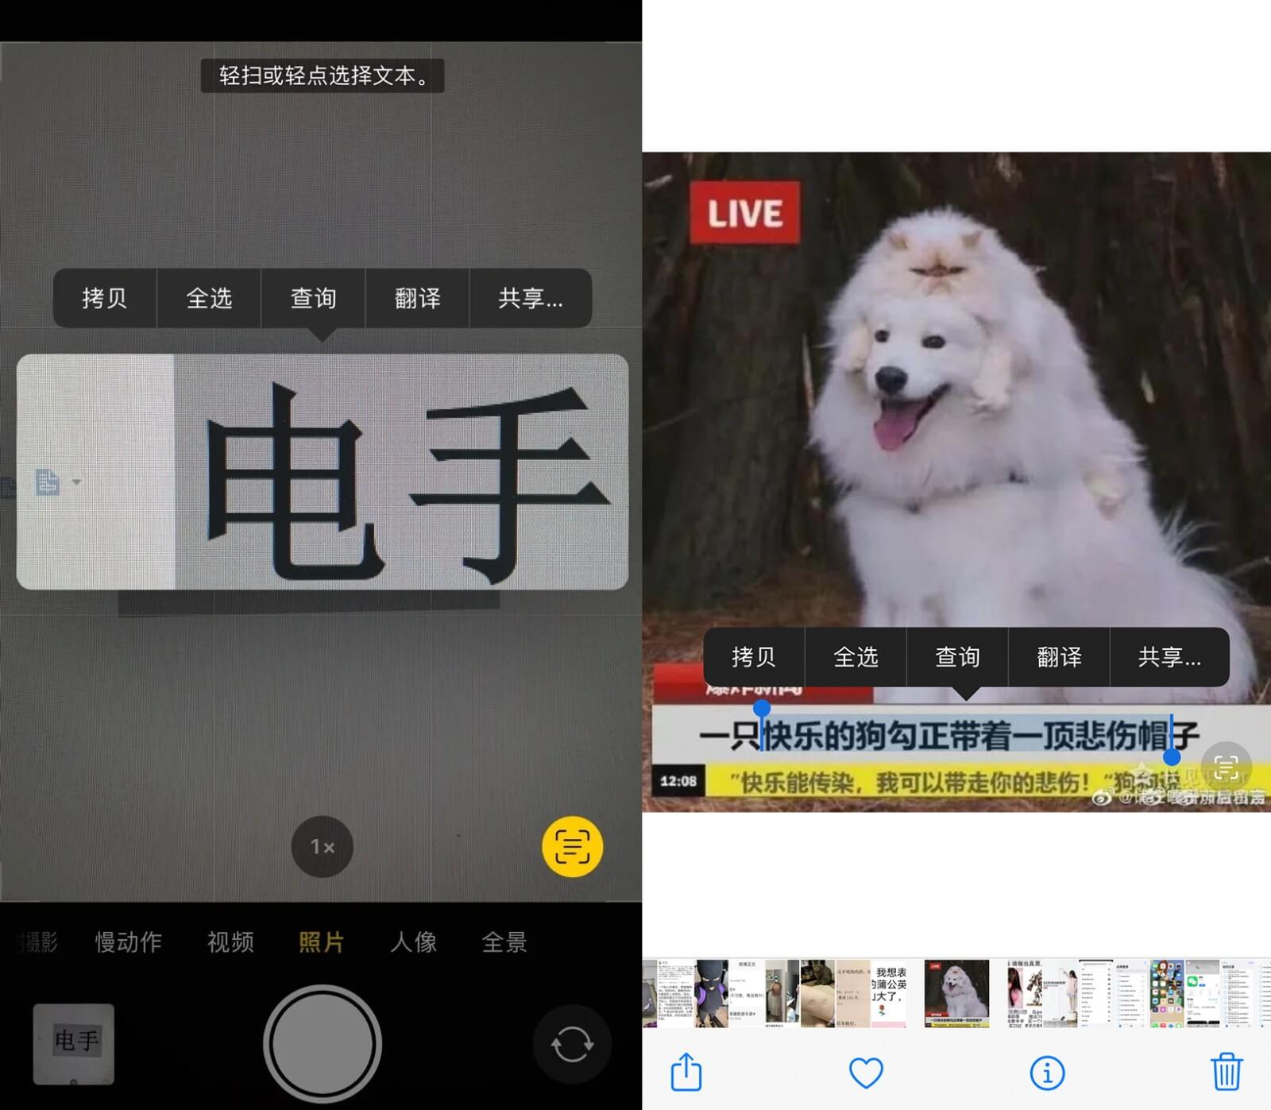Tap the yellow Live Text scan button
Image resolution: width=1271 pixels, height=1110 pixels.
click(572, 846)
